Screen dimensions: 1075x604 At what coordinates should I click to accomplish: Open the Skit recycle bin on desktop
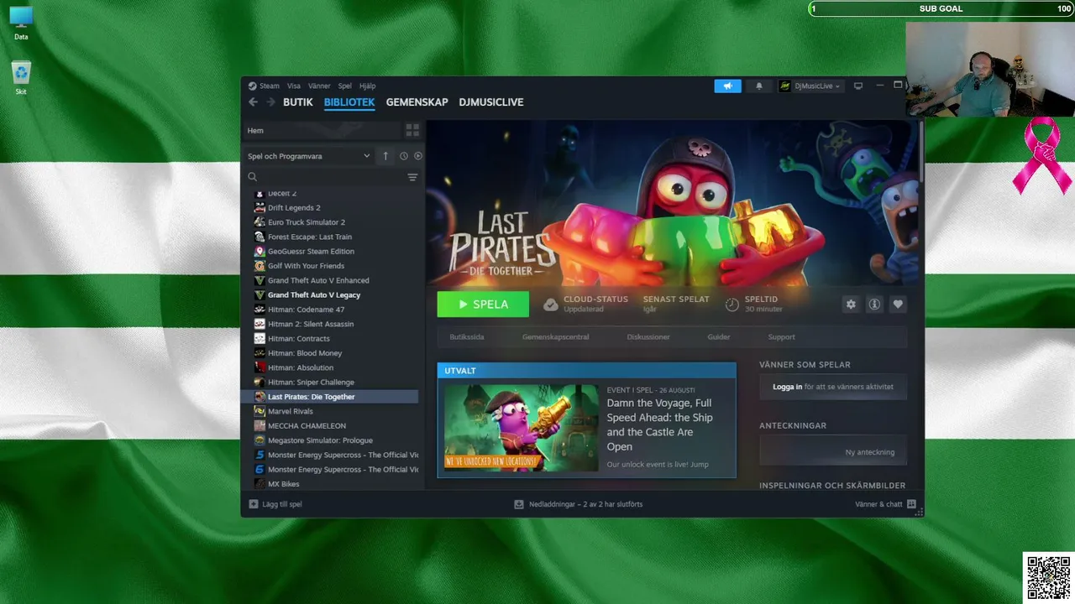point(21,77)
